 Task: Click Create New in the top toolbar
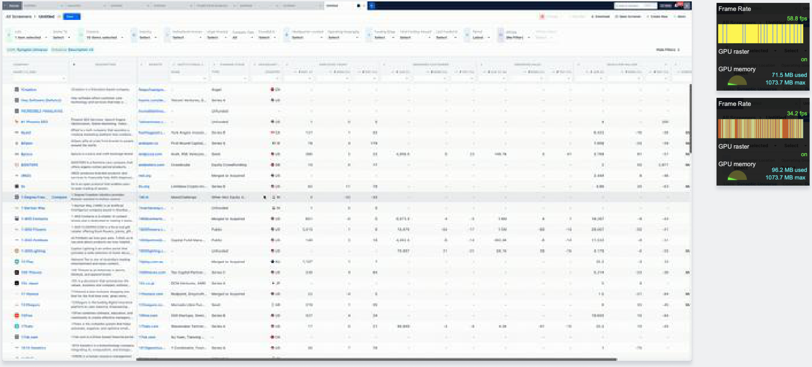click(657, 17)
